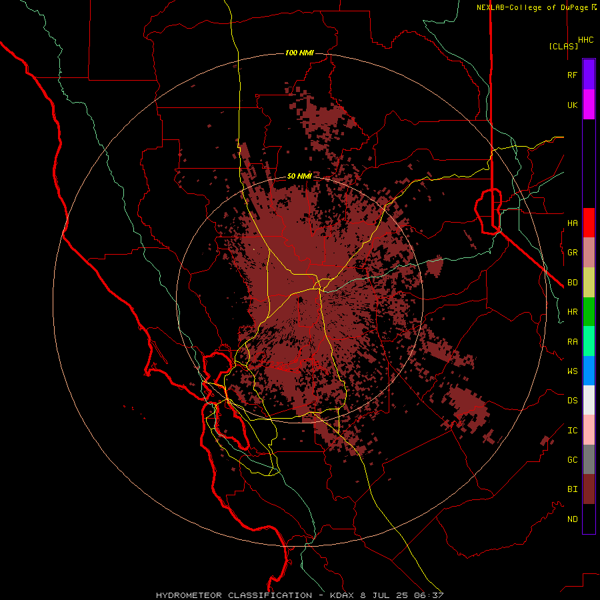Click the ND legend label
Image resolution: width=600 pixels, height=600 pixels.
[572, 519]
